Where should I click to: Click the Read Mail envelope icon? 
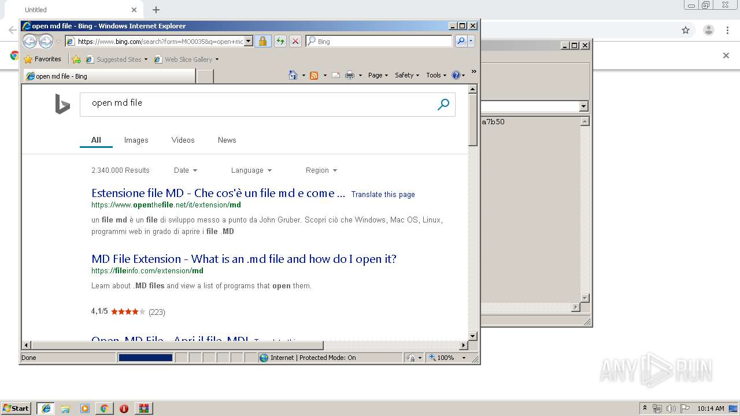336,75
